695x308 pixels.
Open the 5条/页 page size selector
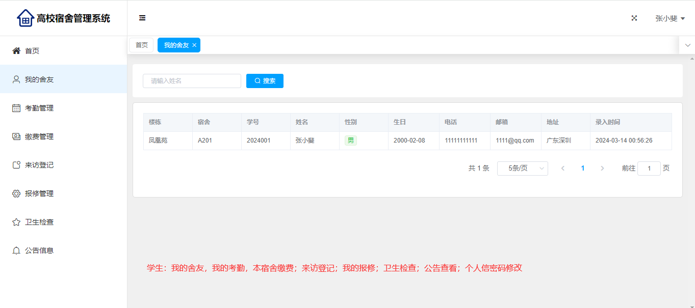[x=522, y=169]
